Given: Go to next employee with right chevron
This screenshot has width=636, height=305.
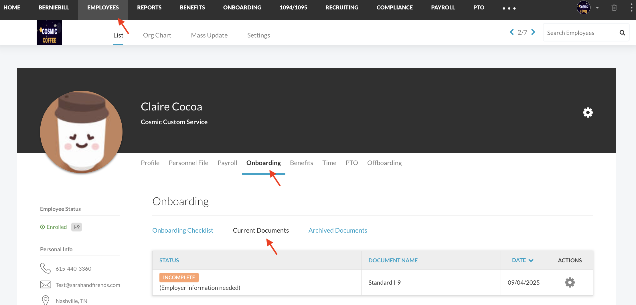Looking at the screenshot, I should click(533, 32).
